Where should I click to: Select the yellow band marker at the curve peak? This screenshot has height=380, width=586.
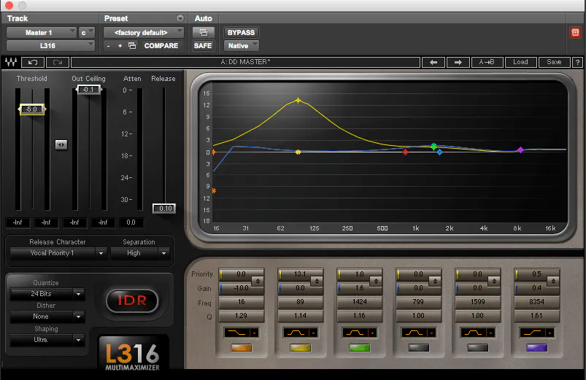[298, 100]
